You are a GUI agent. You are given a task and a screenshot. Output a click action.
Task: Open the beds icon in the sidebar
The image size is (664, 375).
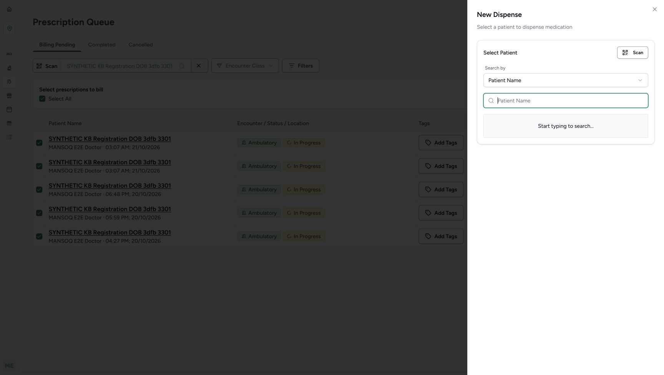[x=9, y=54]
